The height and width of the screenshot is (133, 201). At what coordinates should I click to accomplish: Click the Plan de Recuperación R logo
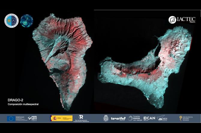point(81,119)
